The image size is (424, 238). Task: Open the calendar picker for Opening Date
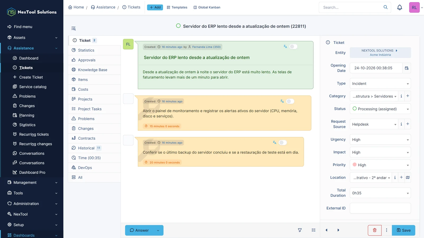[x=407, y=68]
